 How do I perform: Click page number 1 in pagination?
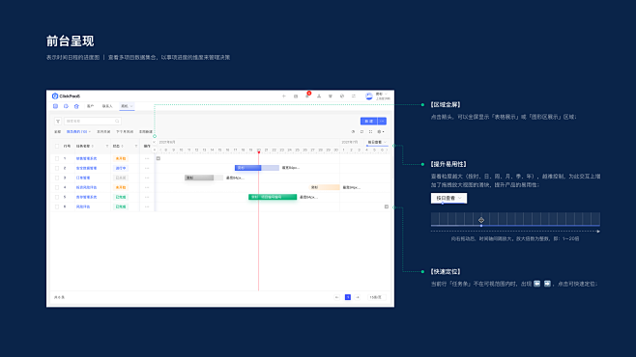(x=348, y=297)
